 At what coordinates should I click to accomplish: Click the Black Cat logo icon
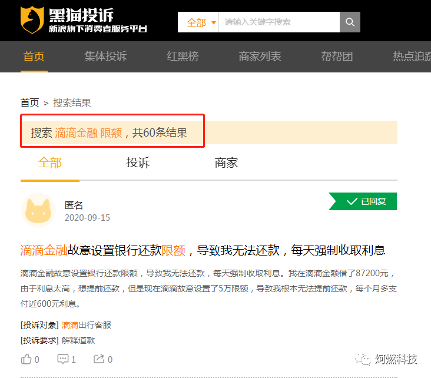[33, 20]
